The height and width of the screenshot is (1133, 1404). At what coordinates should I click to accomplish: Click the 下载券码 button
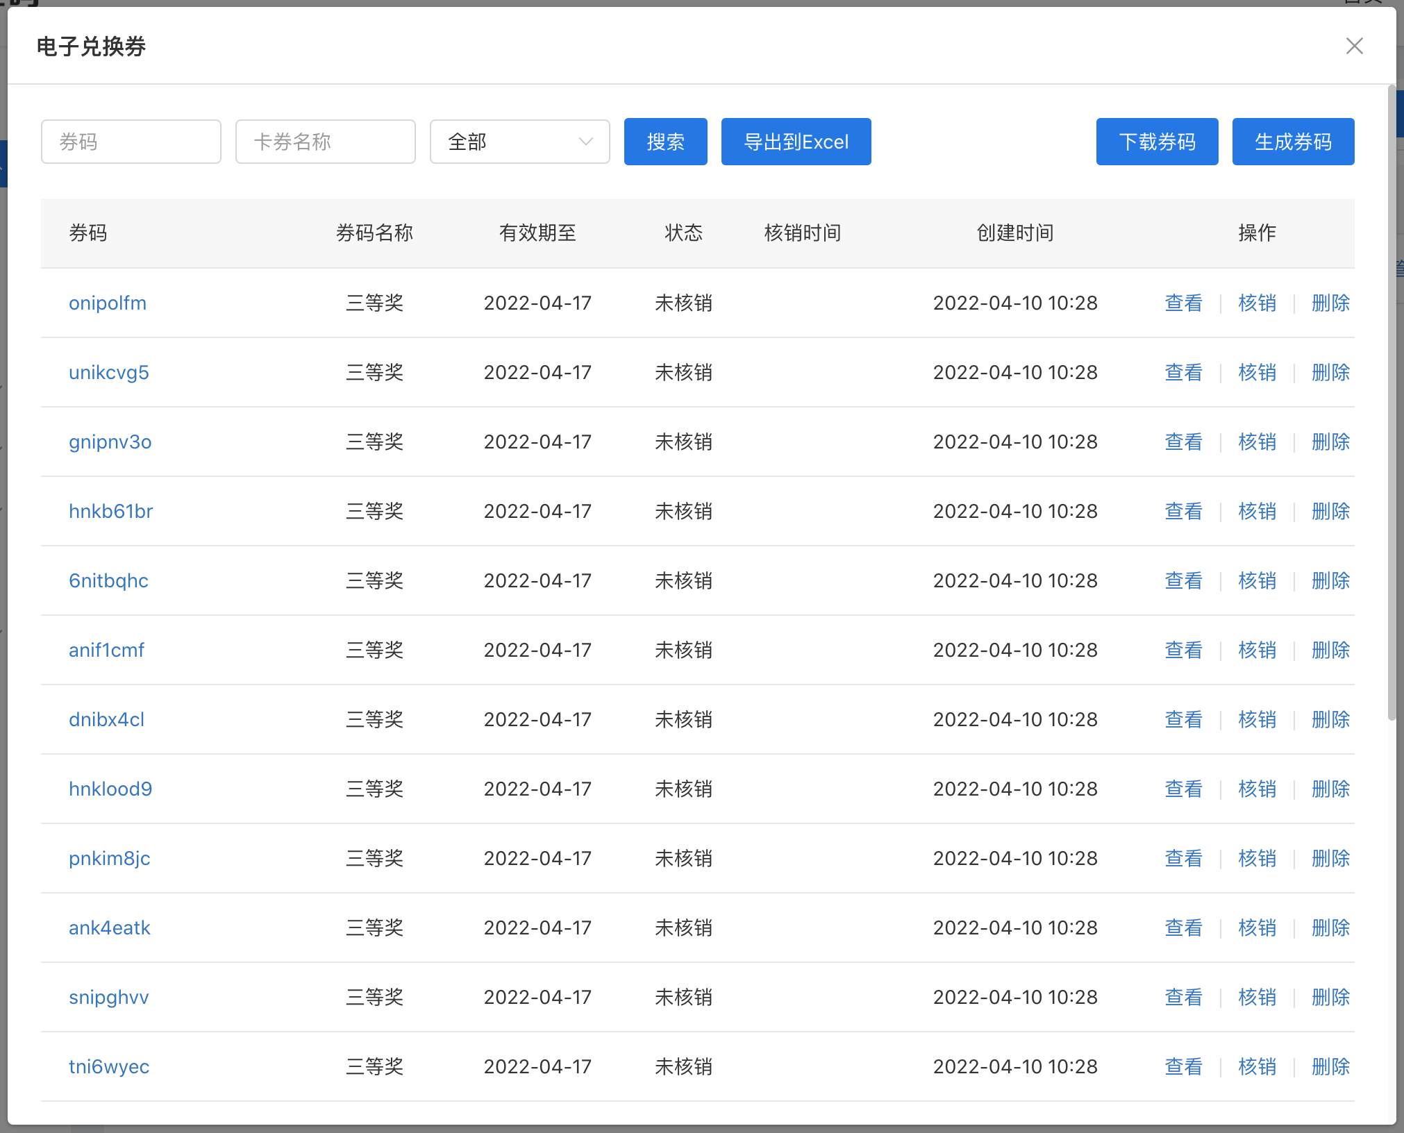(1157, 142)
